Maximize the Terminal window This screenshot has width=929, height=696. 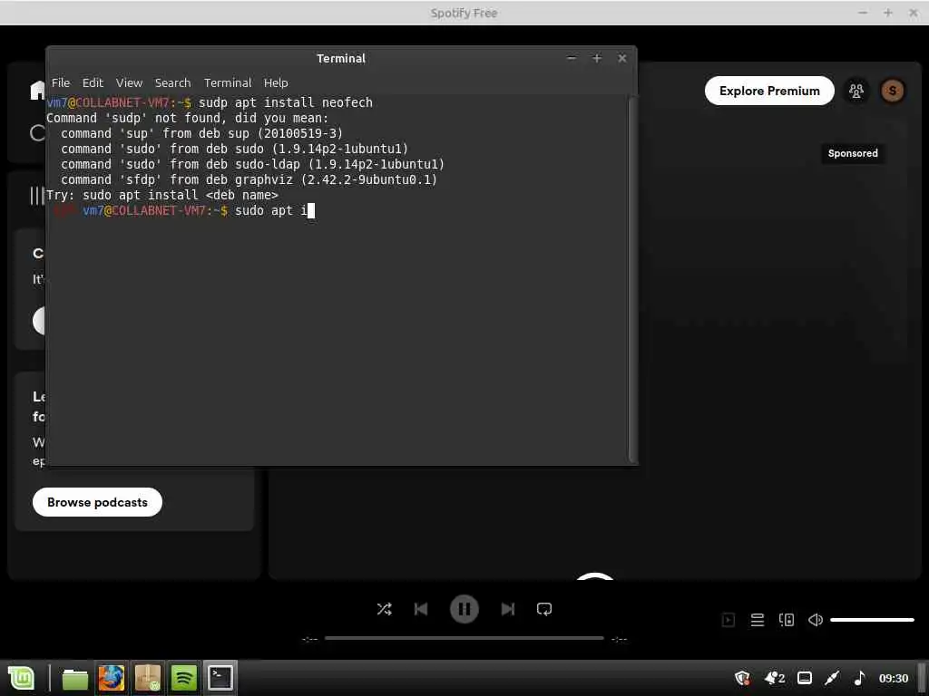[597, 58]
